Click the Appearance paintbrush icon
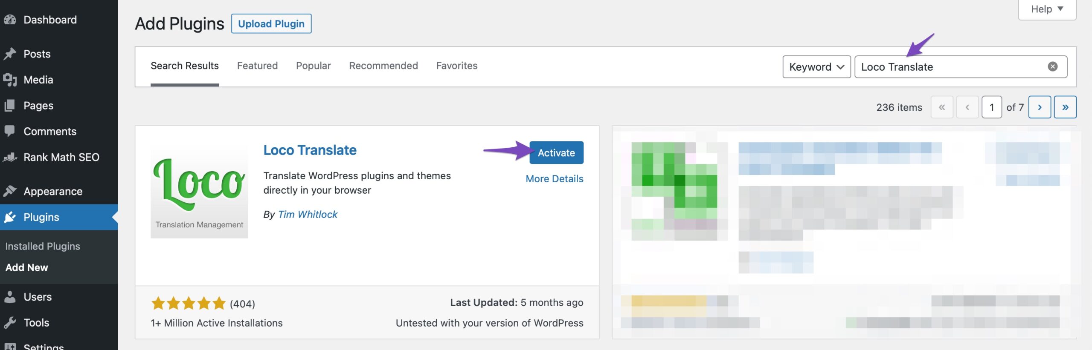The width and height of the screenshot is (1092, 350). point(10,191)
